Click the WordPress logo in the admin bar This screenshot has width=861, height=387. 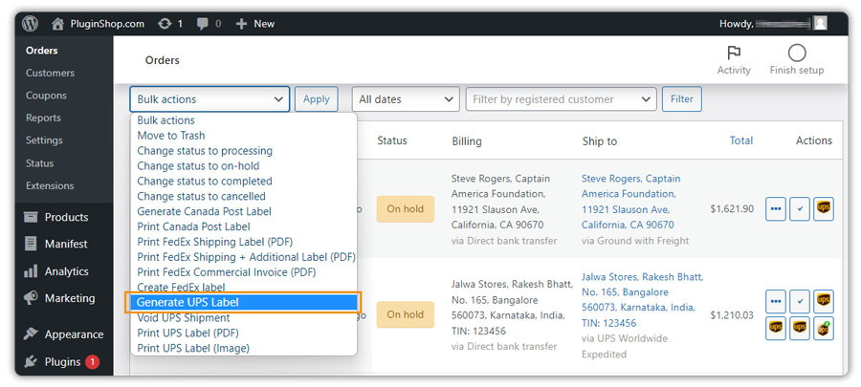point(31,24)
